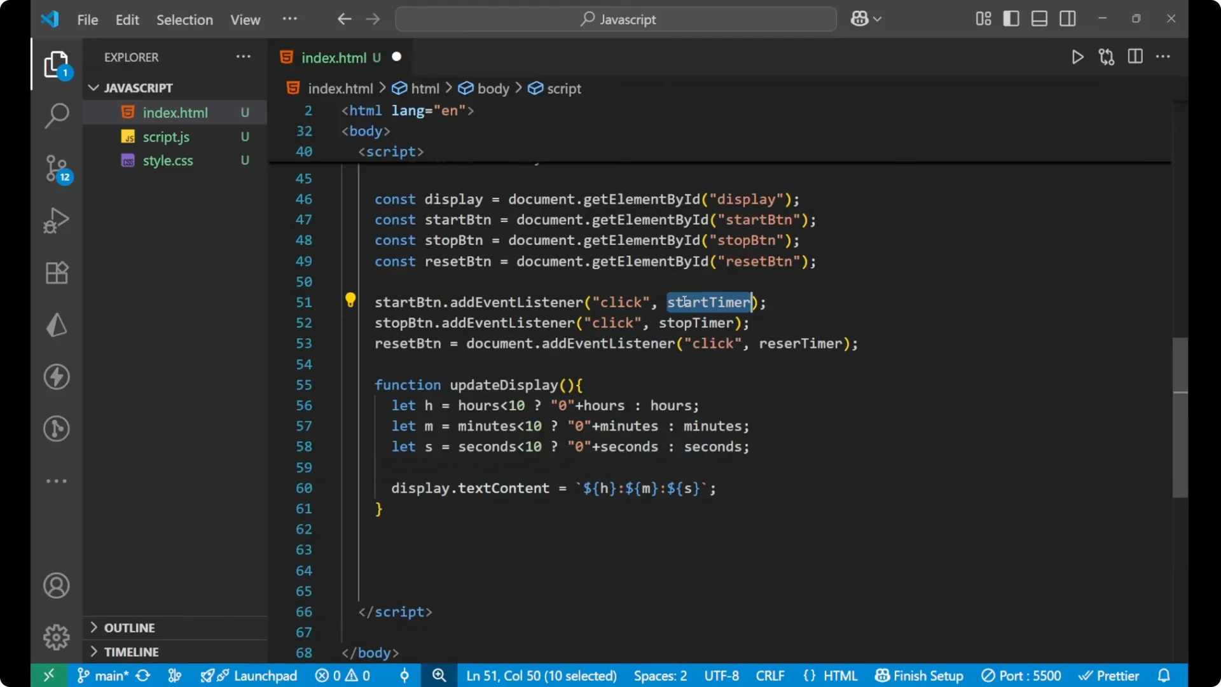Open the Copilot menu in title bar
Viewport: 1221px width, 687px height.
tap(866, 19)
